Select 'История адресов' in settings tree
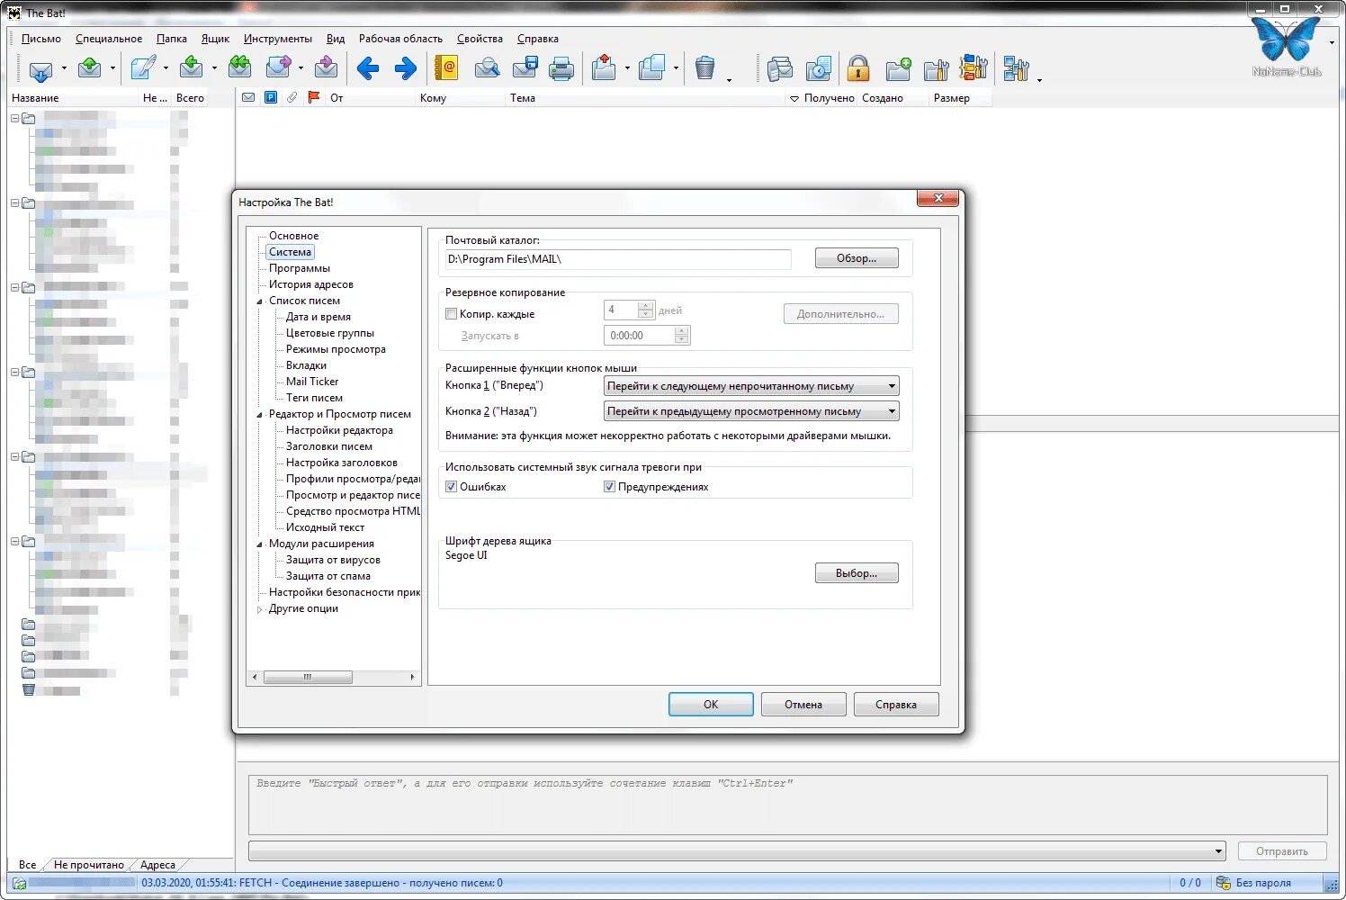This screenshot has width=1346, height=900. pos(311,284)
